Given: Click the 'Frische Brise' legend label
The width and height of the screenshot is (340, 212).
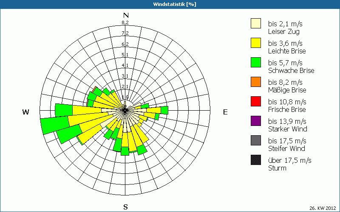Looking at the screenshot, I should [x=287, y=109].
